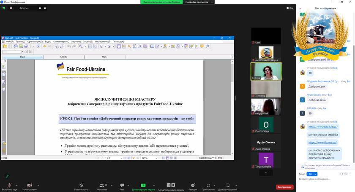
Task: Unmute microphone with Включить звук
Action: [9, 187]
